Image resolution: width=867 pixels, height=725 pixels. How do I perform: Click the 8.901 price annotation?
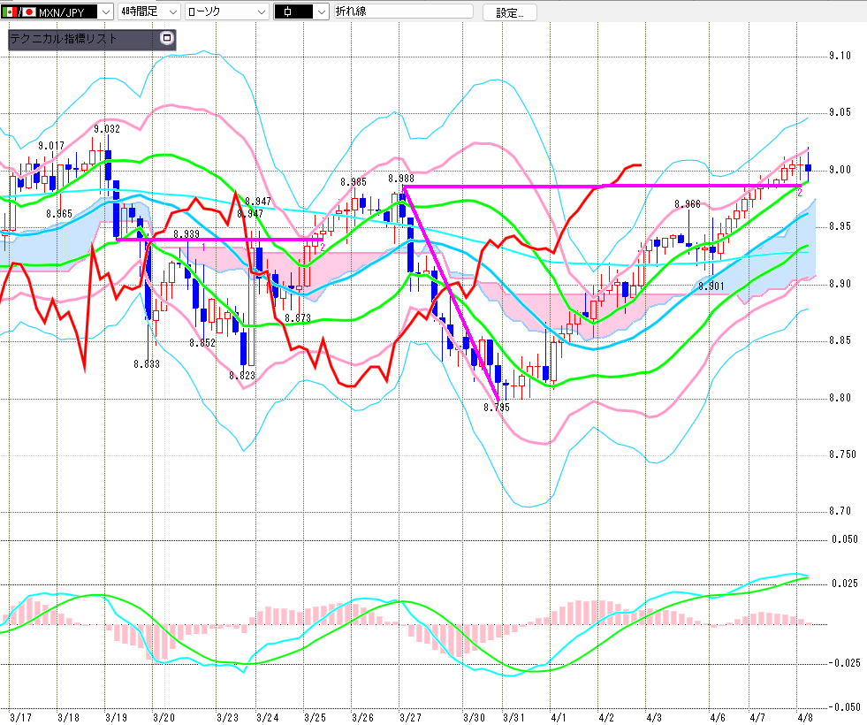(x=711, y=286)
